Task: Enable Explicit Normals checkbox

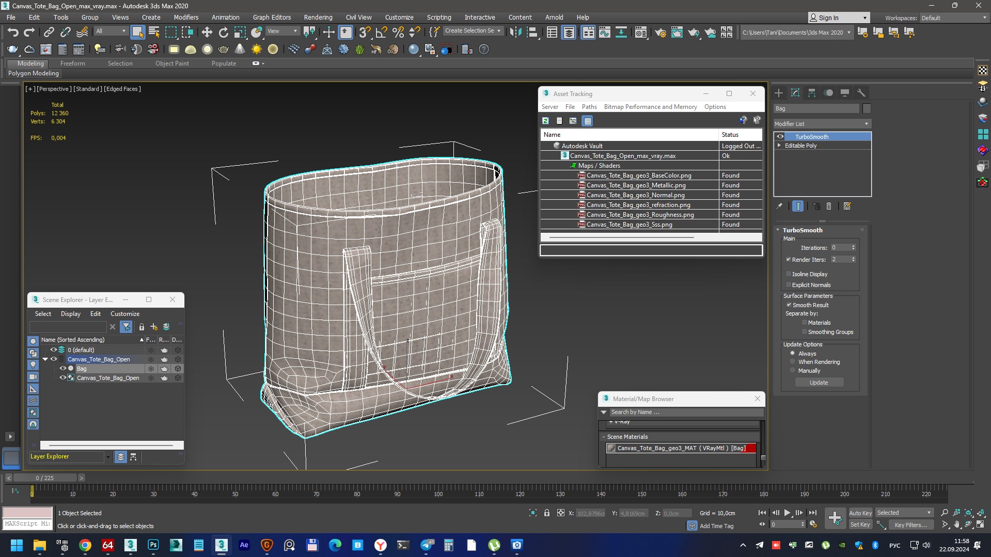Action: [789, 285]
